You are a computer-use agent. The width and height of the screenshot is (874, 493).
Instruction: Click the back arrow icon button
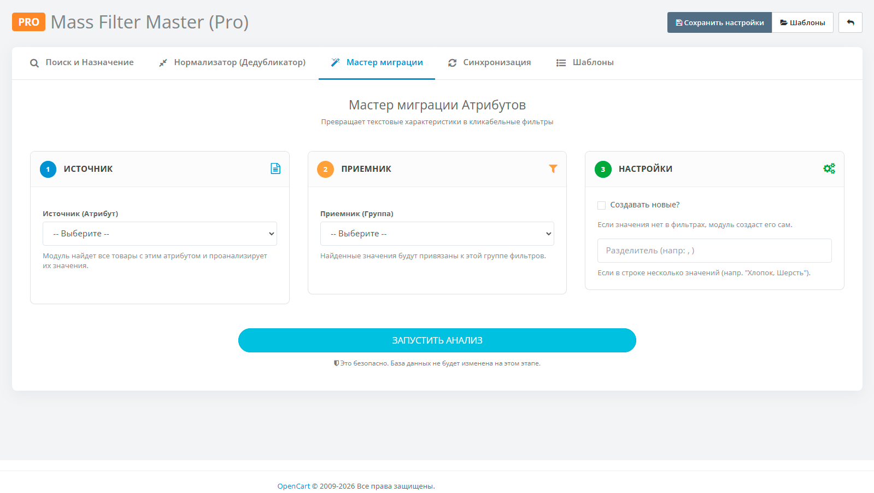pyautogui.click(x=850, y=22)
